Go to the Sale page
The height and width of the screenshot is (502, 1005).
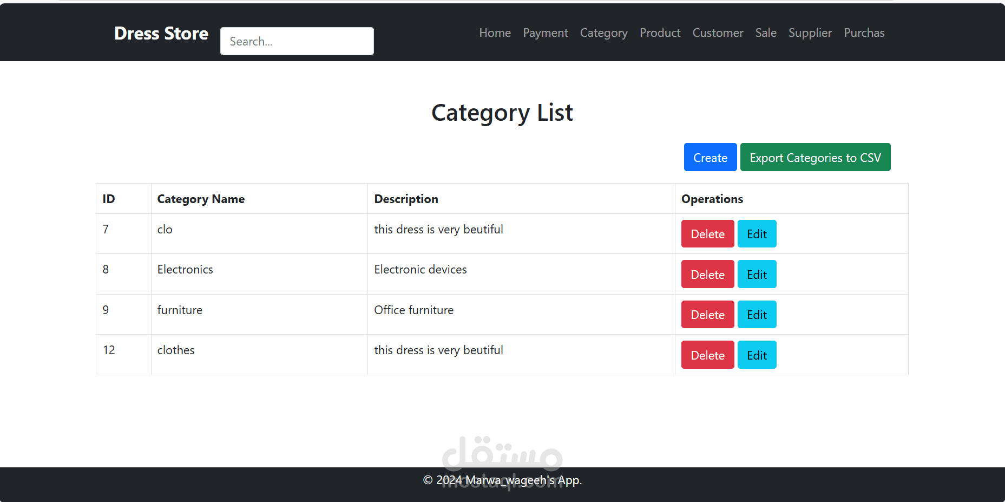coord(765,33)
